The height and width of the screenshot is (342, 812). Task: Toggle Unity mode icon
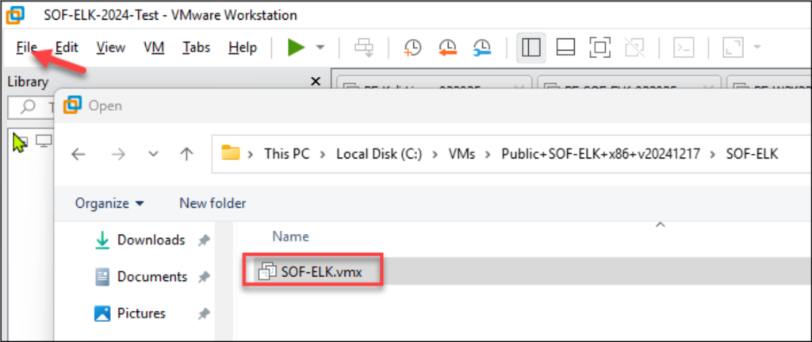click(x=634, y=48)
